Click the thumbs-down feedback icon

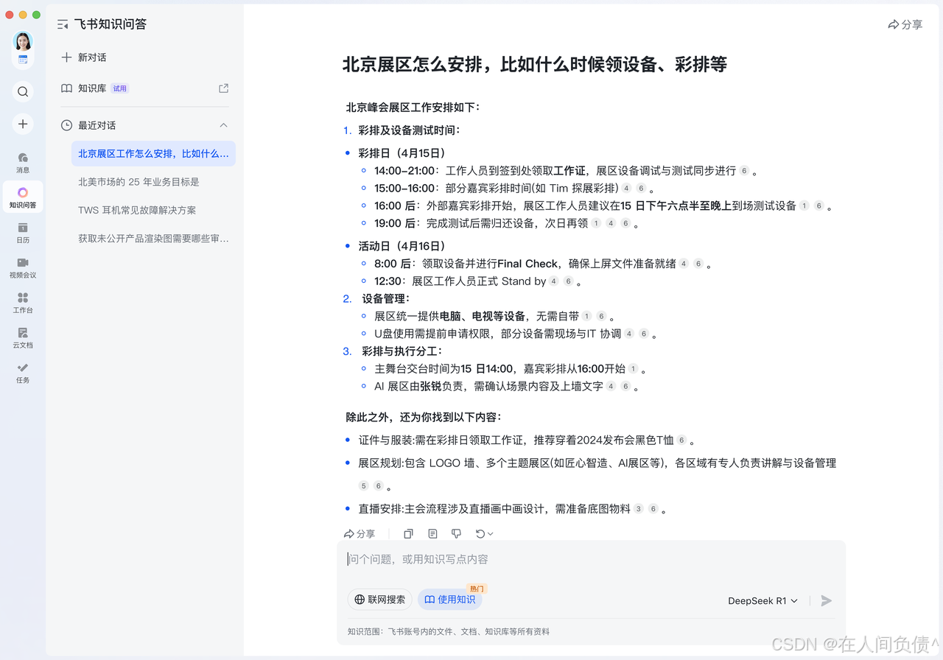(456, 533)
